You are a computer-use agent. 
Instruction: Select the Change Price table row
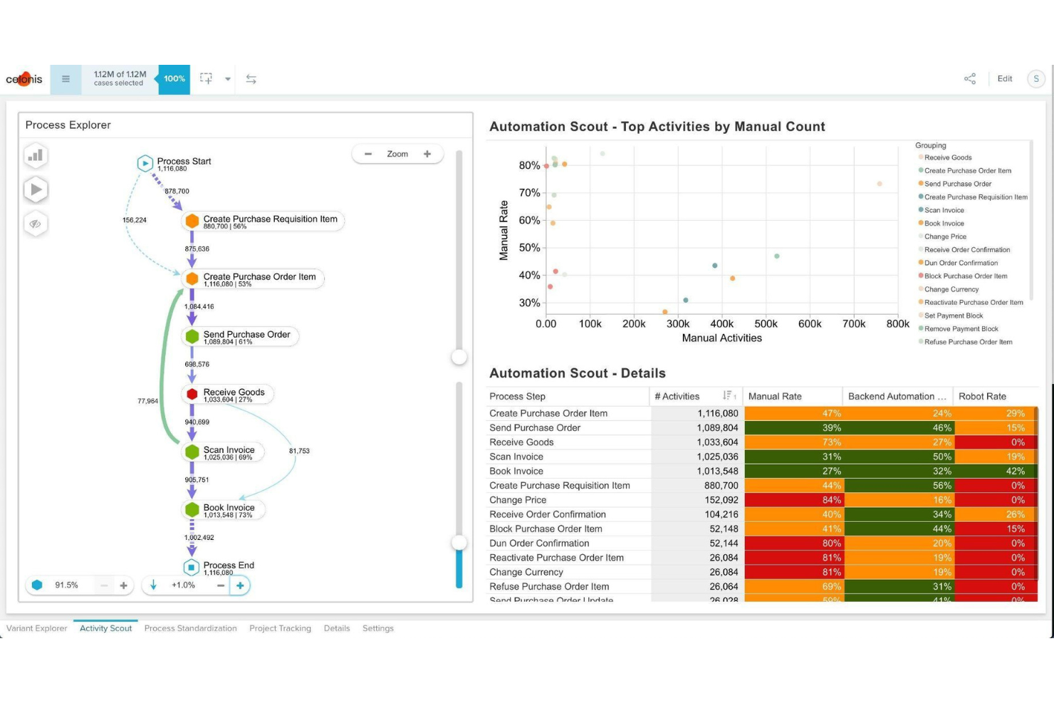click(x=762, y=500)
